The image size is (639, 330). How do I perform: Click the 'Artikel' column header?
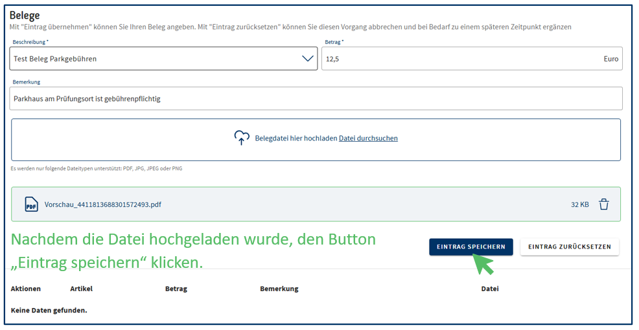click(81, 289)
